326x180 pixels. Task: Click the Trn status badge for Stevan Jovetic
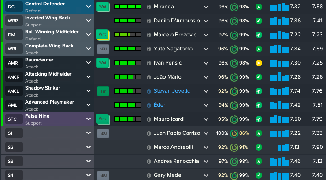coord(103,91)
